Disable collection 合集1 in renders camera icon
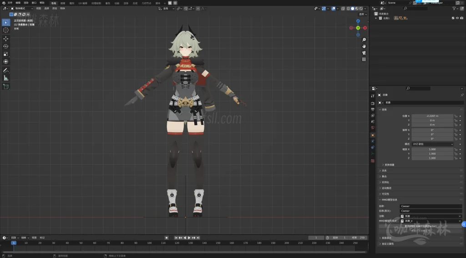The height and width of the screenshot is (258, 466). click(x=461, y=18)
